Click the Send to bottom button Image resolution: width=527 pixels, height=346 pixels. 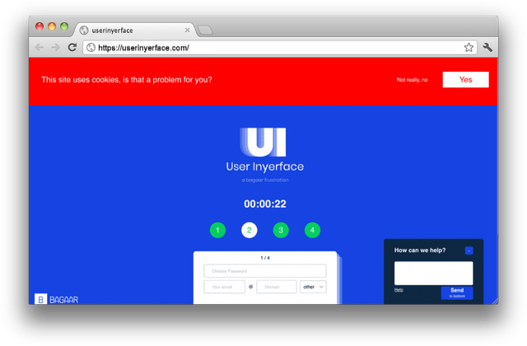pyautogui.click(x=456, y=292)
